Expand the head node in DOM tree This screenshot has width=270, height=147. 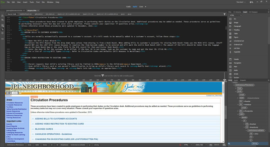coord(236,88)
